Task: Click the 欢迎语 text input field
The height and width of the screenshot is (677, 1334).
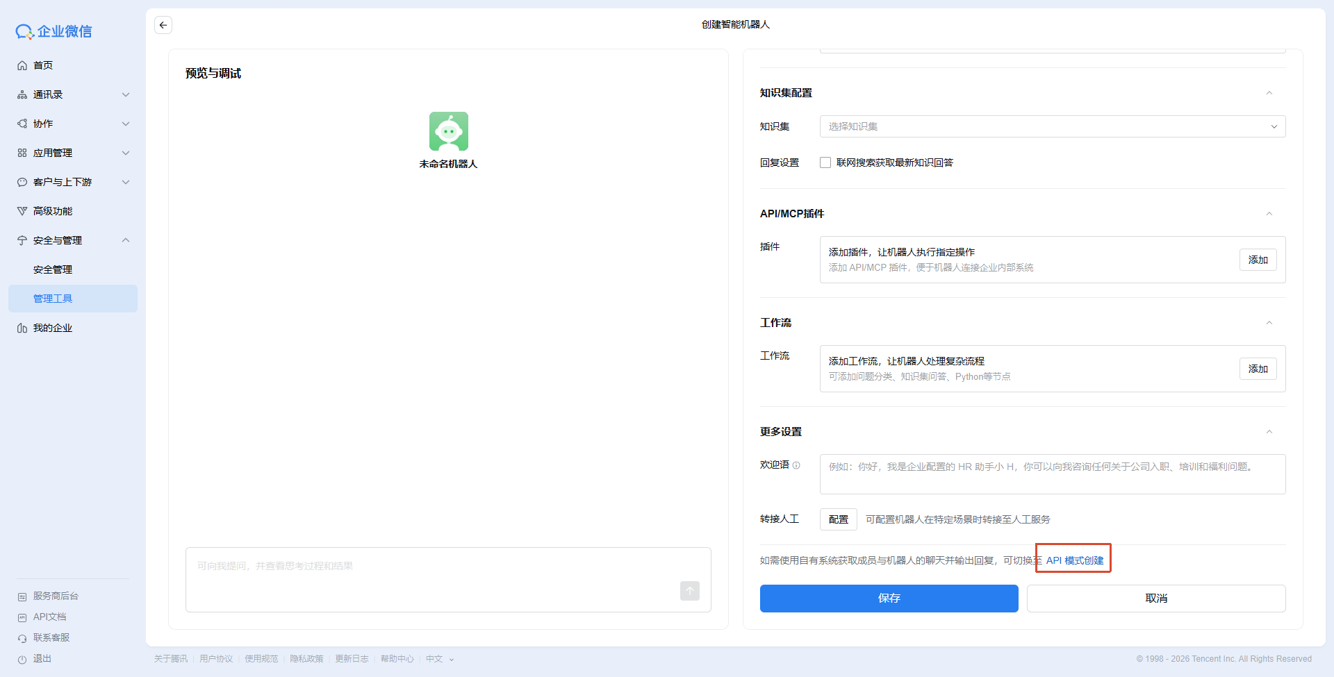Action: point(1052,474)
